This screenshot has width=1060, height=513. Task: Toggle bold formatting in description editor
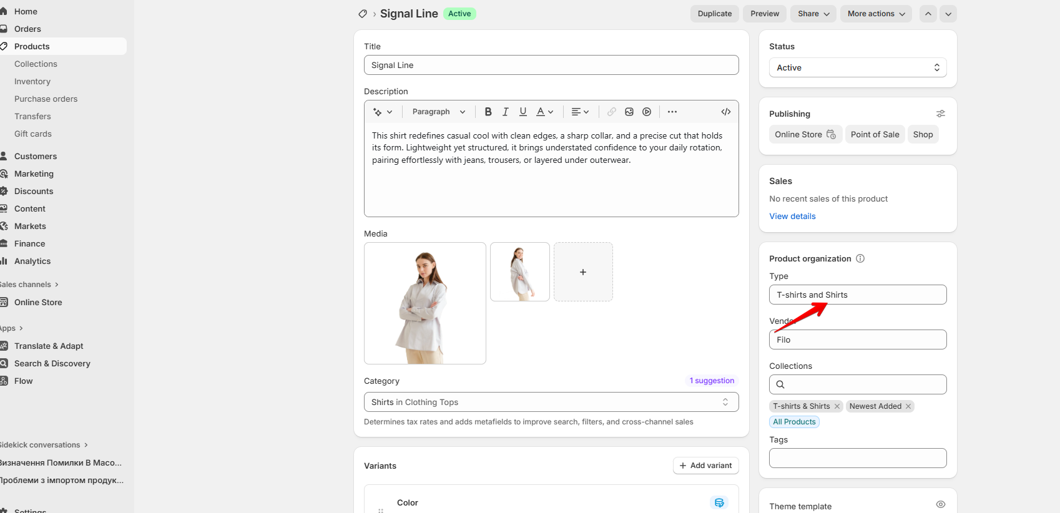pyautogui.click(x=488, y=112)
